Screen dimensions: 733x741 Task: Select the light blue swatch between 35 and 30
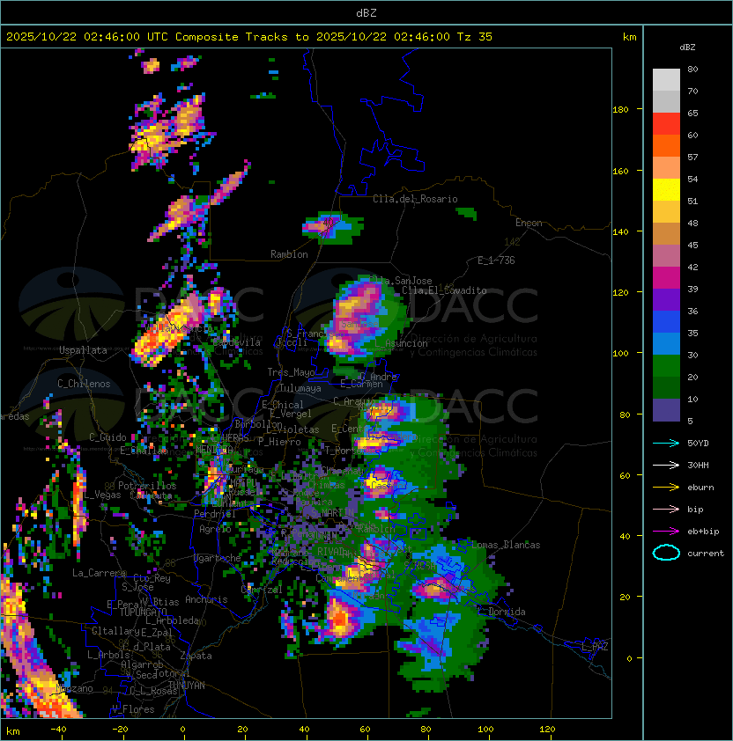click(x=666, y=343)
